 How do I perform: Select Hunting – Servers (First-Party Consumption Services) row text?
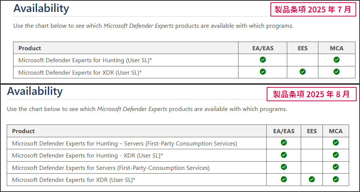click(x=124, y=144)
